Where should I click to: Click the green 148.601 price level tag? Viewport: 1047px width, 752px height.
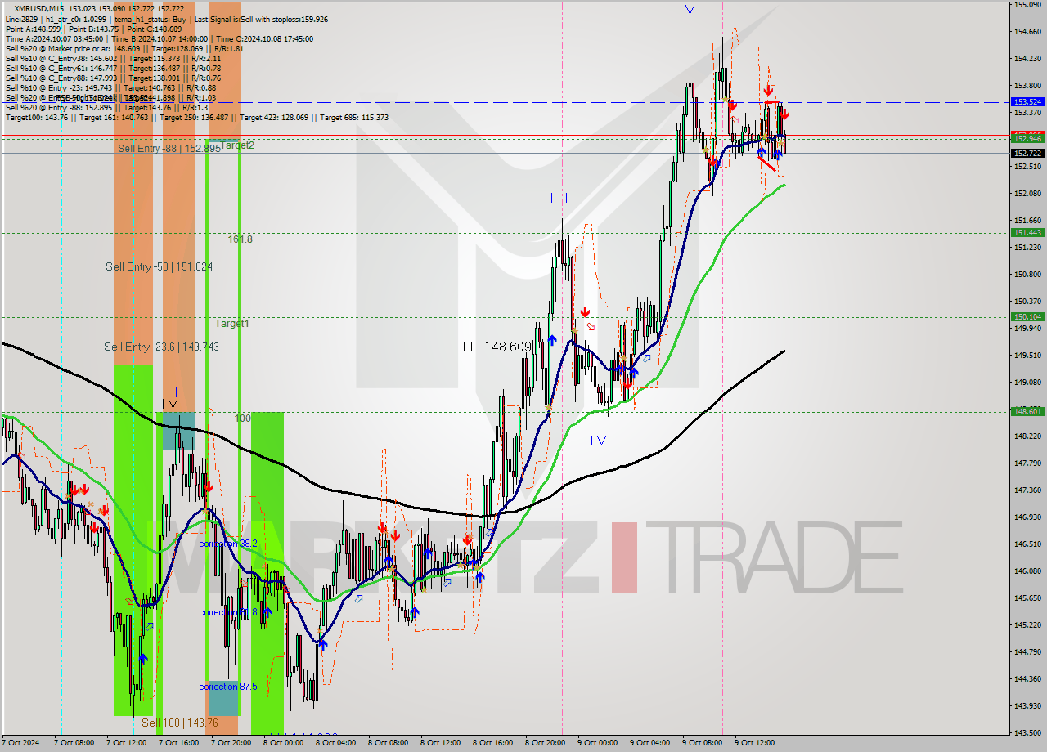click(1027, 412)
